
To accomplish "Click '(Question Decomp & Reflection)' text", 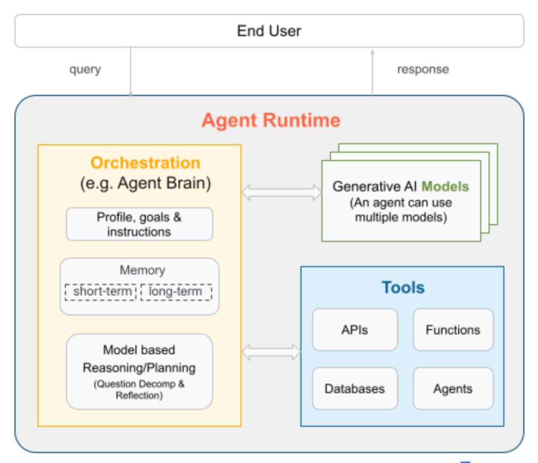I will pyautogui.click(x=139, y=390).
